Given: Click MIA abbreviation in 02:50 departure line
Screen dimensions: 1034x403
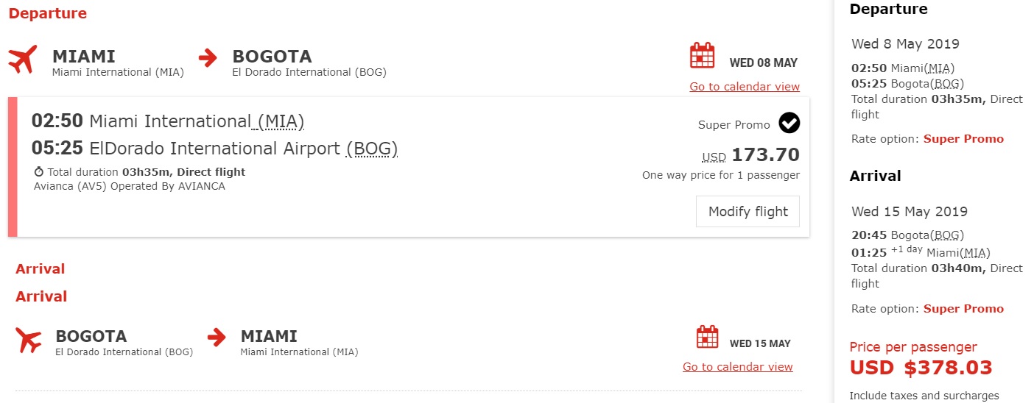Looking at the screenshot, I should pos(280,121).
